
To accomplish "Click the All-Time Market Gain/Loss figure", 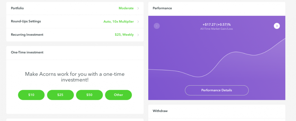I will [x=217, y=24].
